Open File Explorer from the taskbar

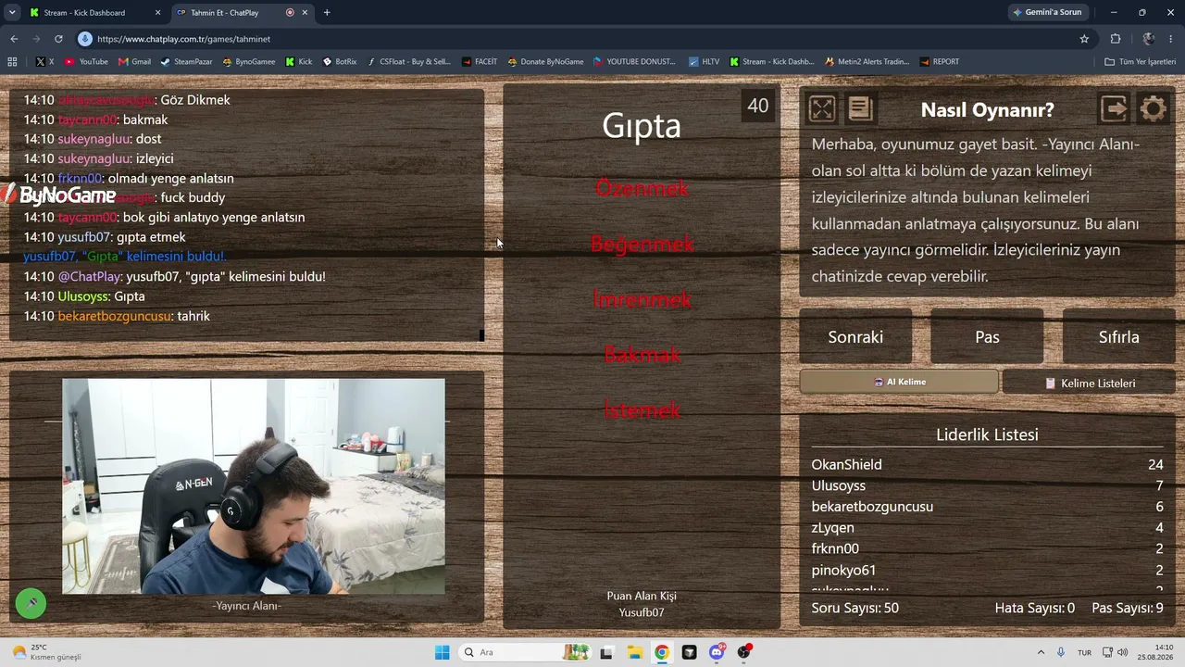pos(634,652)
